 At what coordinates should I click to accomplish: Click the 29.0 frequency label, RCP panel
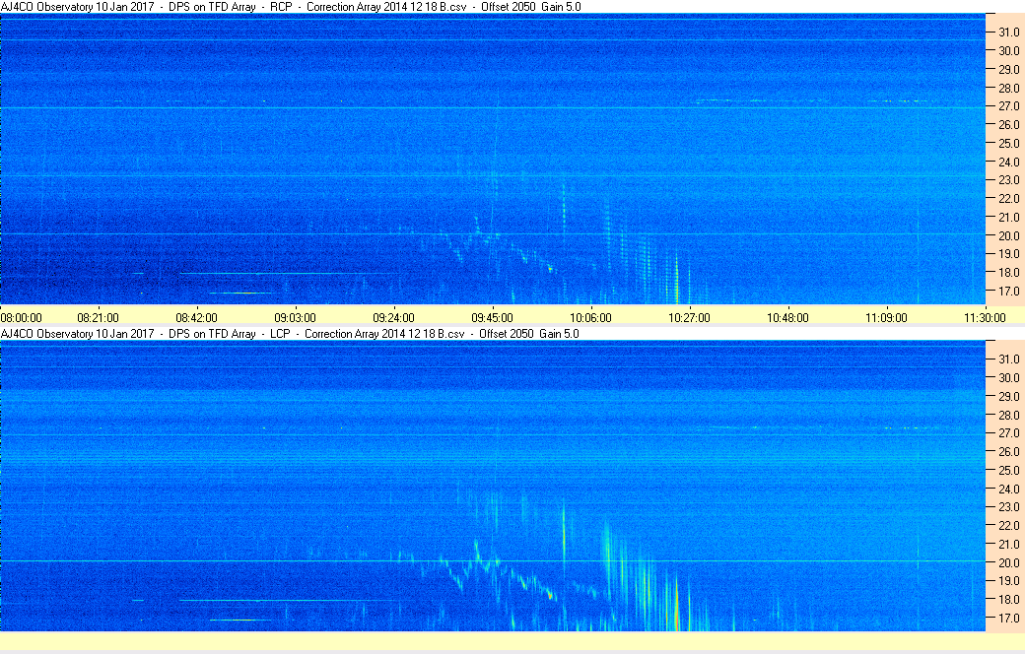[x=1008, y=70]
